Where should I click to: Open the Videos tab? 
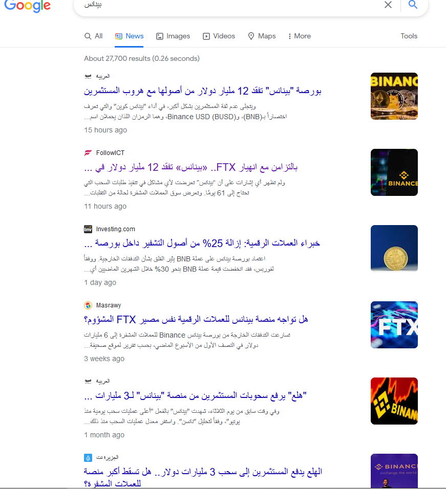pos(219,36)
